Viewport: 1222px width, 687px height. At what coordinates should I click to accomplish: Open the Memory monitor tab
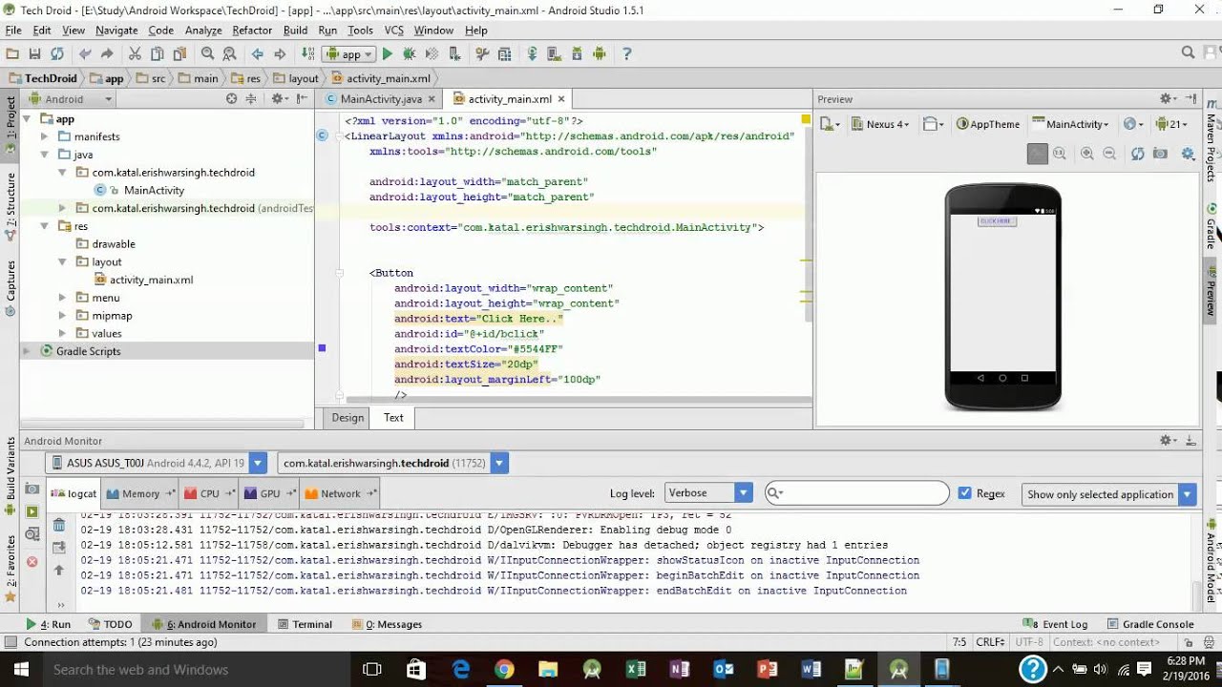click(x=140, y=493)
